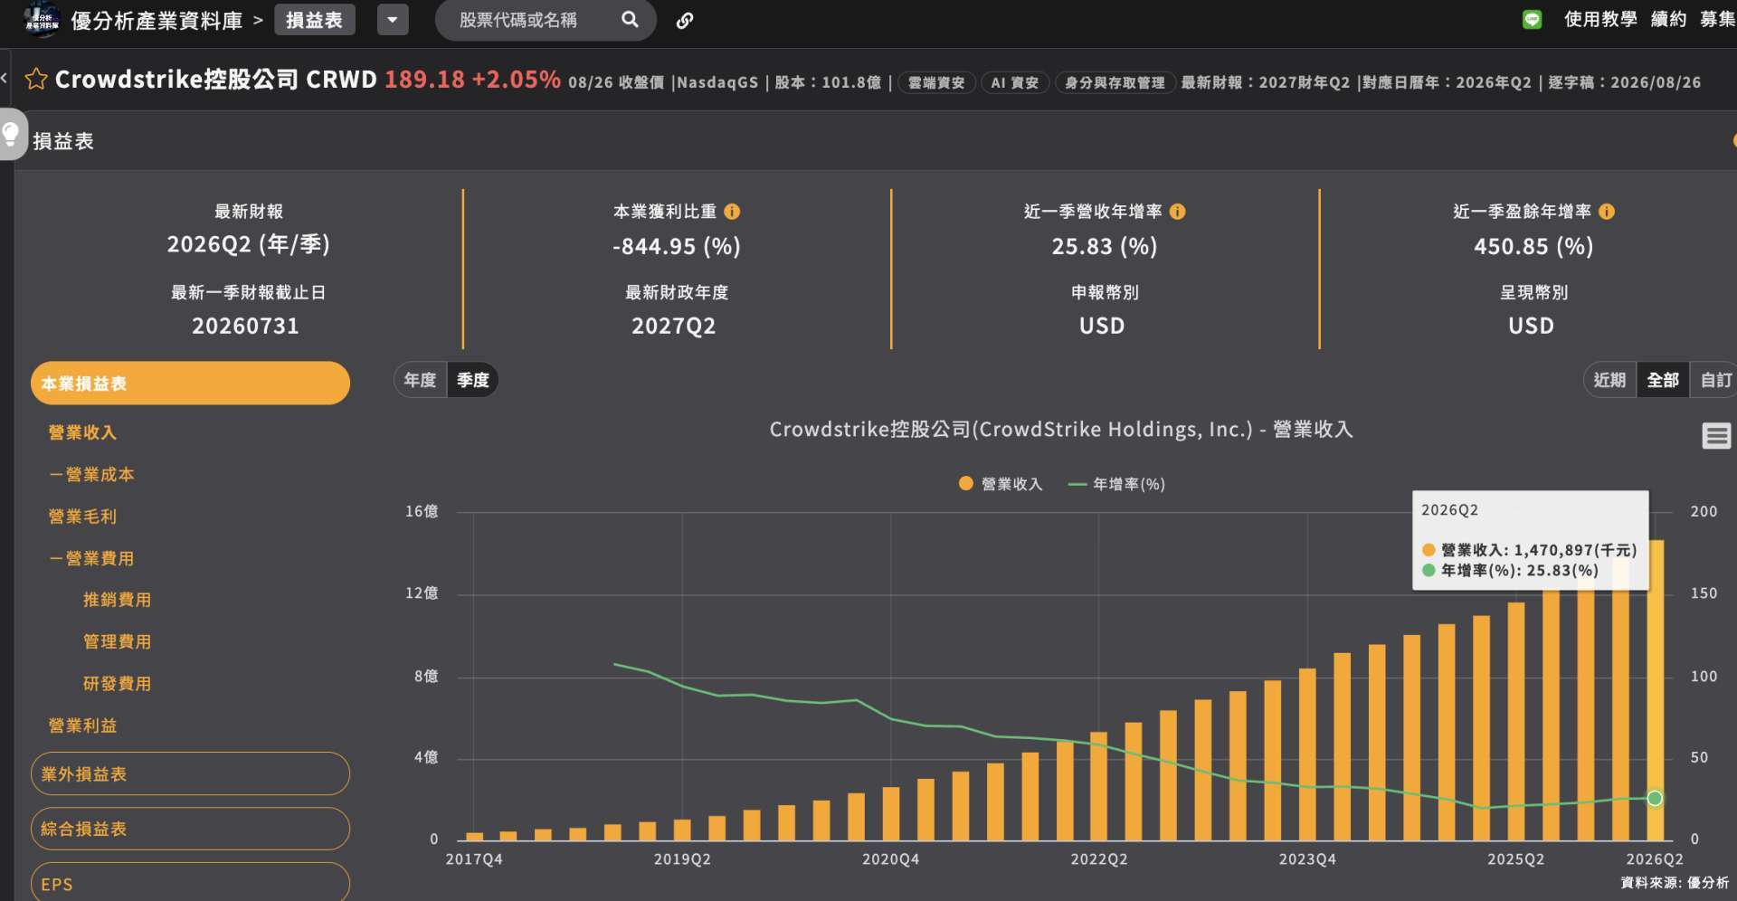This screenshot has height=901, width=1737.
Task: Open 使用教學 link
Action: coord(1600,19)
